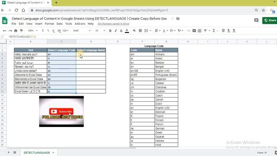Open text rotation dropdown
The image size is (277, 156).
pos(180,31)
